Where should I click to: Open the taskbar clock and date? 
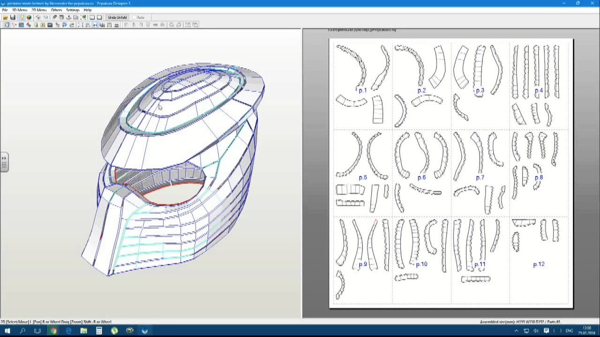coord(587,331)
